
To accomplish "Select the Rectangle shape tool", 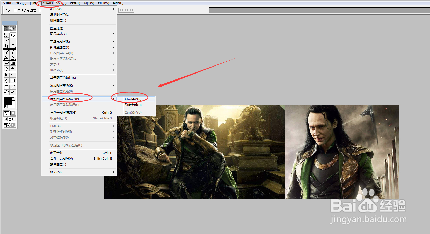I will pos(13,81).
